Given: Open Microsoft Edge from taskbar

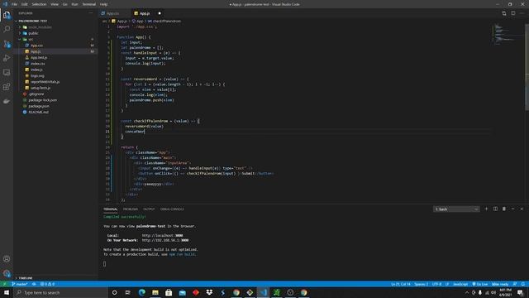Looking at the screenshot, I should coord(141,292).
